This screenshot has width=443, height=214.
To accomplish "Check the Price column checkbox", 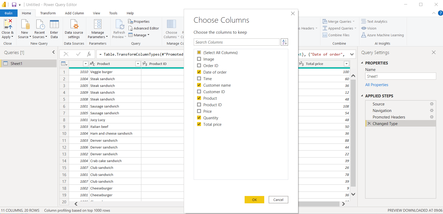I will tap(199, 111).
